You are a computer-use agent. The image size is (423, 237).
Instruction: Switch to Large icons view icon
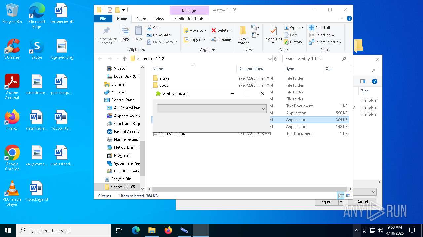(x=348, y=196)
